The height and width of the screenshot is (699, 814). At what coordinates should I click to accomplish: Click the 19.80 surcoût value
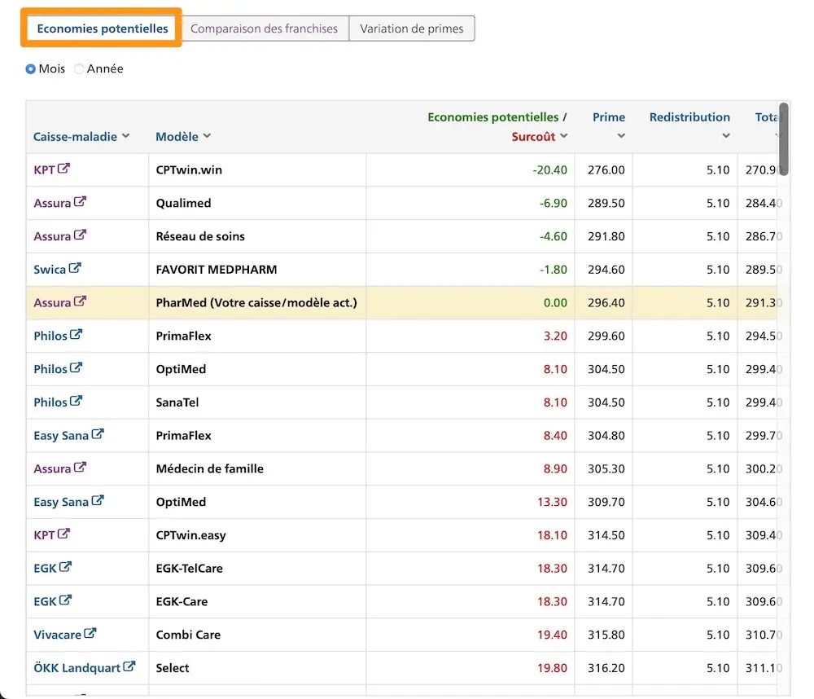(552, 668)
